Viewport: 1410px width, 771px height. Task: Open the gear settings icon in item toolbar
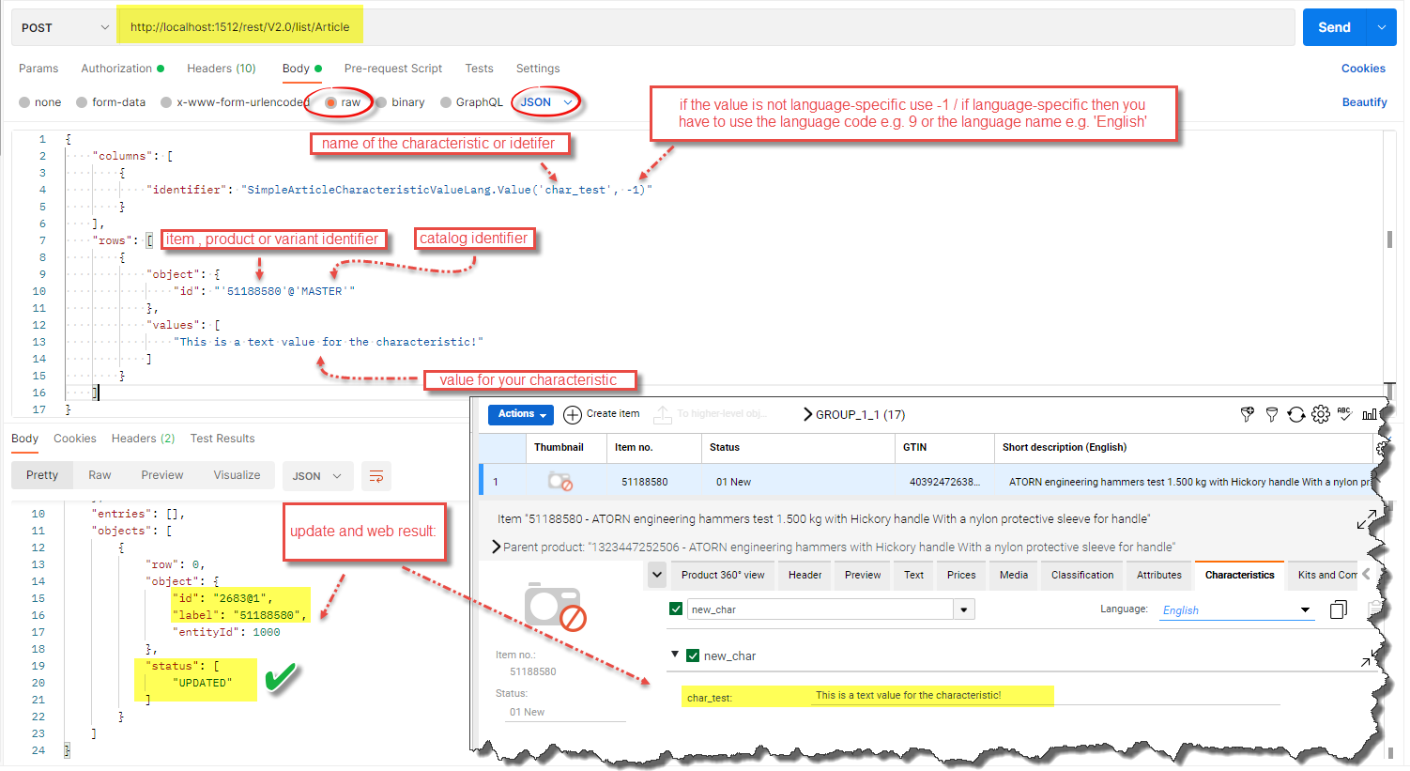click(1321, 414)
